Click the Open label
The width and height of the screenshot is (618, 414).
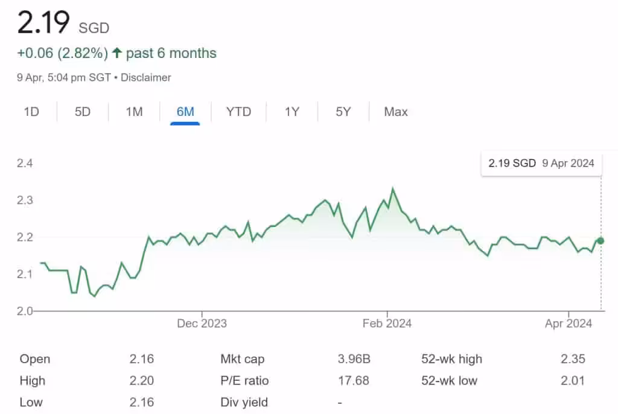(x=34, y=359)
